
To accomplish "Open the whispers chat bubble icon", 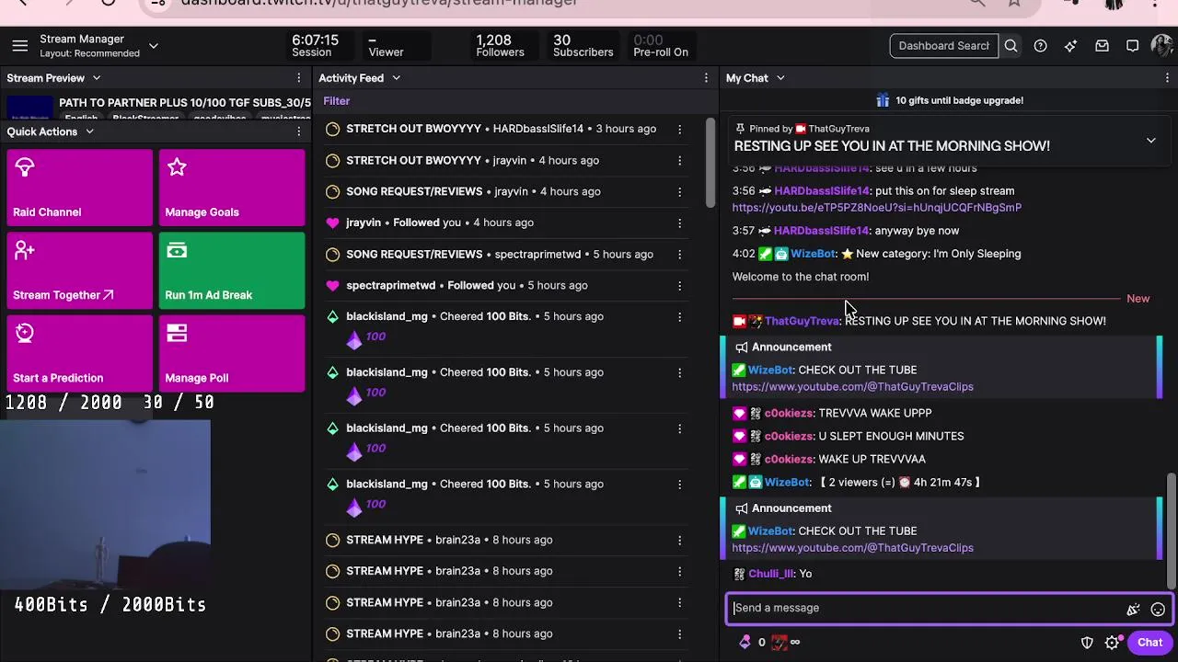I will point(1132,46).
